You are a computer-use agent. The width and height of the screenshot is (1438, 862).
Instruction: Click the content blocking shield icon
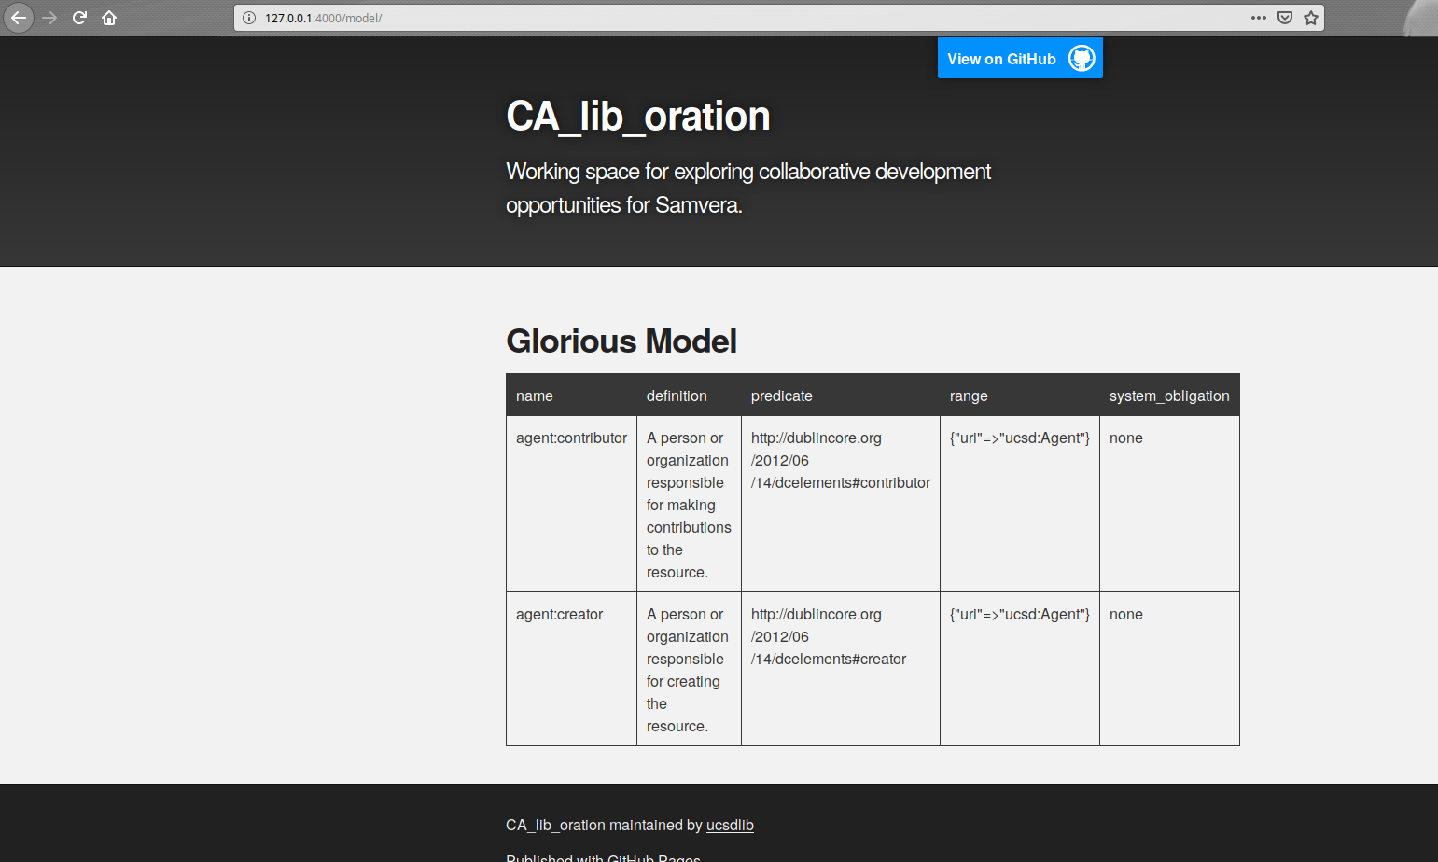1285,17
